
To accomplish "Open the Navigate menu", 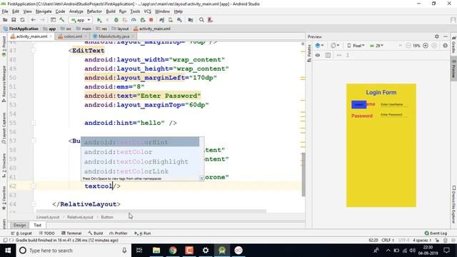I will pos(44,11).
